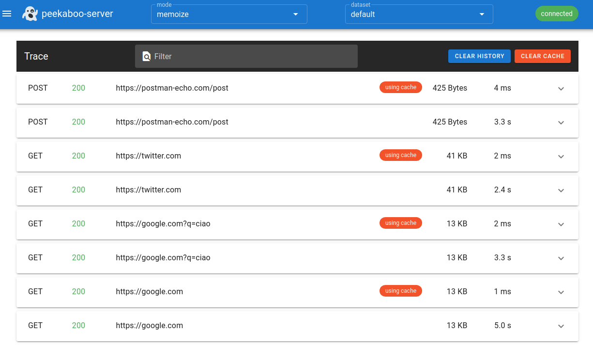Image resolution: width=593 pixels, height=364 pixels.
Task: Expand the 2.4 s twitter.com row chevron
Action: [x=561, y=190]
